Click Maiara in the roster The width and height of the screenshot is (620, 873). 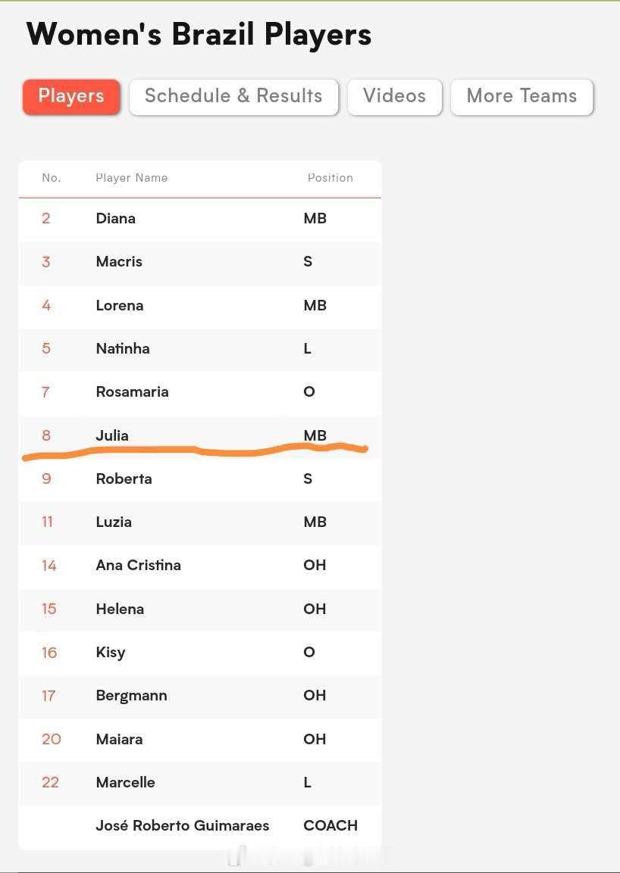point(119,740)
